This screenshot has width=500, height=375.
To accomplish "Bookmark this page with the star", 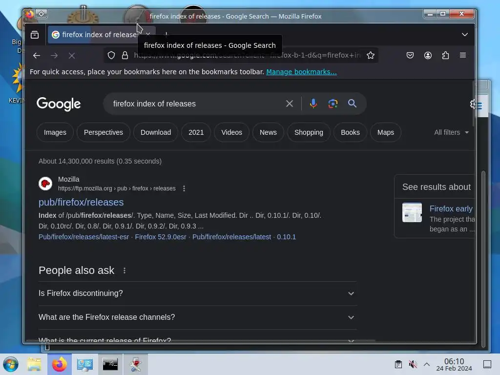I will (x=371, y=56).
